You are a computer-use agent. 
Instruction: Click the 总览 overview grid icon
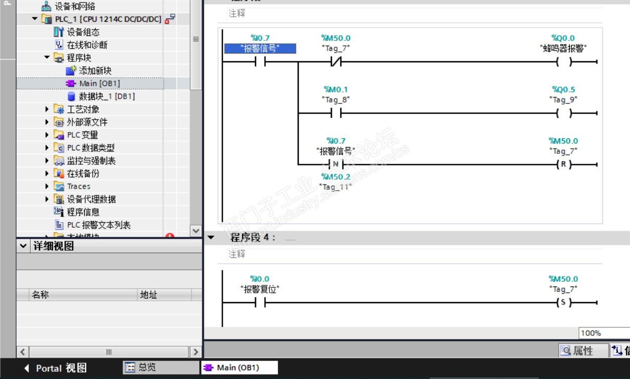(130, 367)
